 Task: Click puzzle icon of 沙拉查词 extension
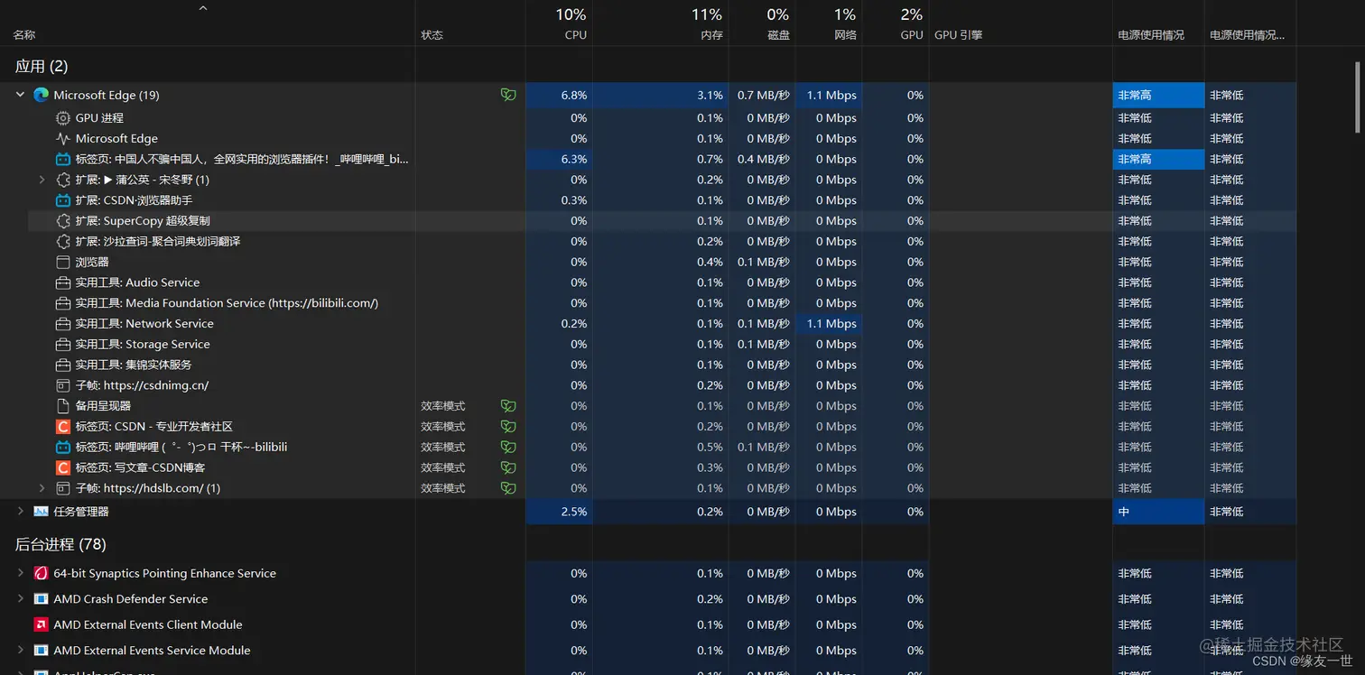click(63, 242)
